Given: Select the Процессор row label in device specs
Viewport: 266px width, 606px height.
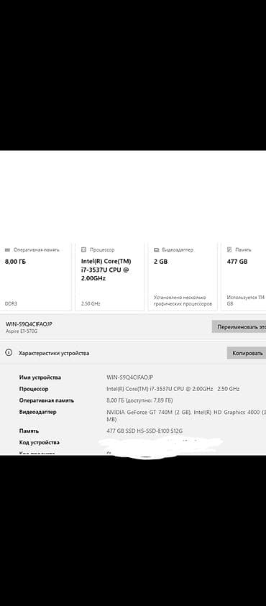Looking at the screenshot, I should [x=34, y=389].
